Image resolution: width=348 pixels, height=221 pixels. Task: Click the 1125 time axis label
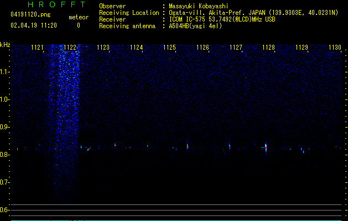[x=169, y=48]
